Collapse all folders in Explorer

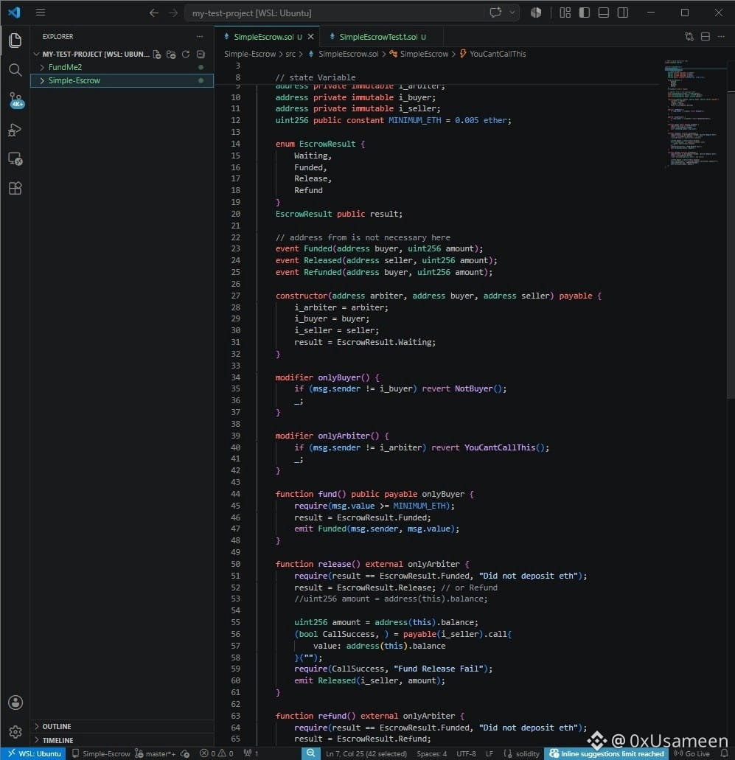tap(201, 55)
